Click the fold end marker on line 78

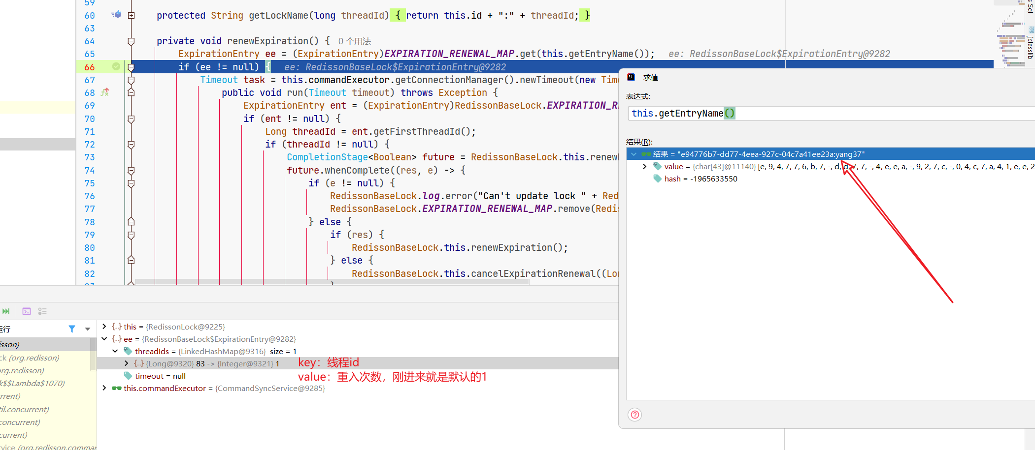click(131, 222)
